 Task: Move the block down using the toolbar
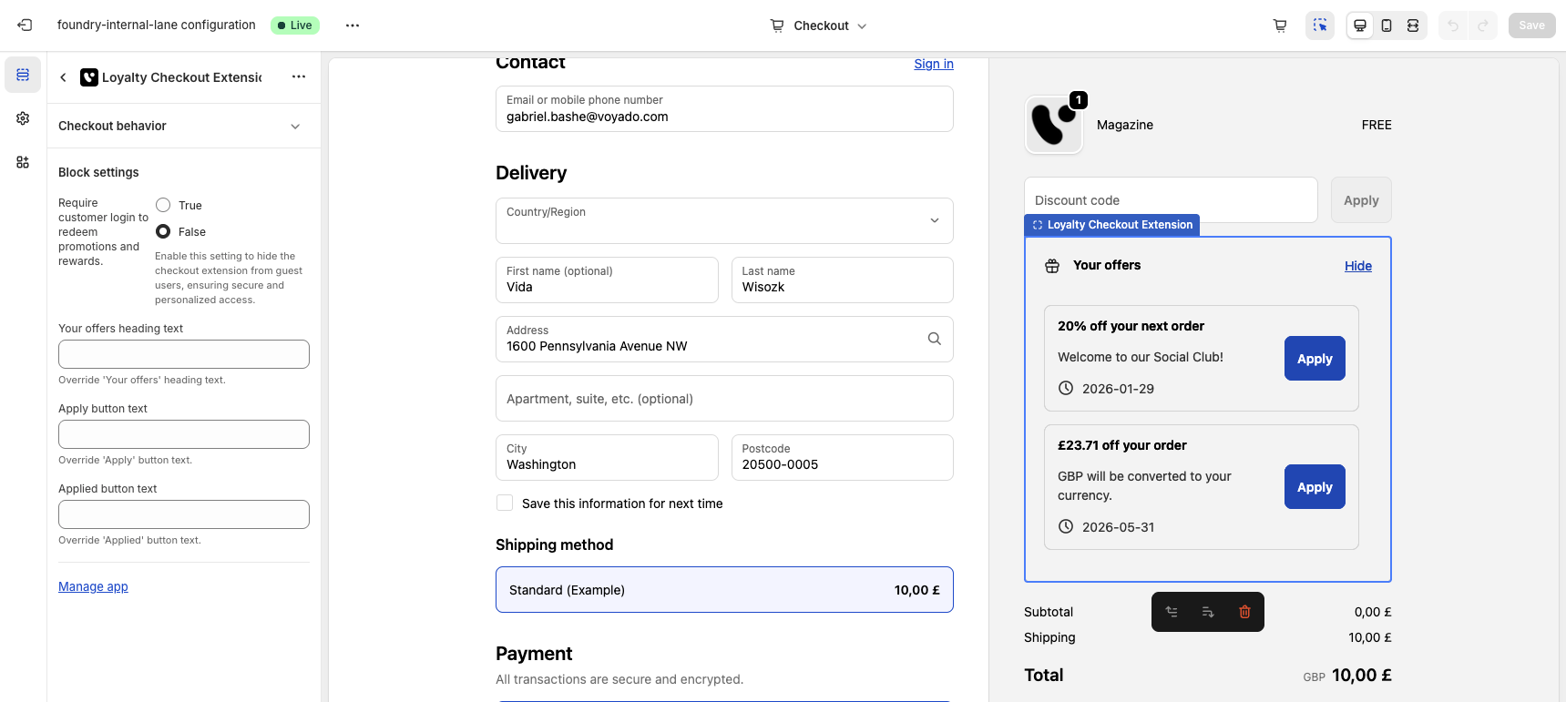click(1208, 612)
